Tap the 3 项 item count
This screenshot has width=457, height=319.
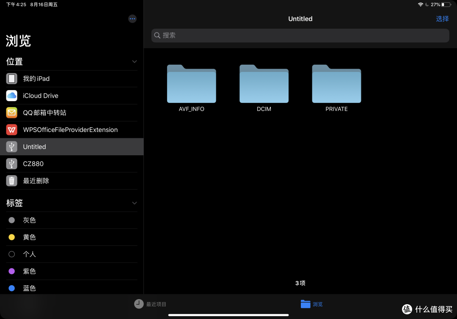(300, 283)
